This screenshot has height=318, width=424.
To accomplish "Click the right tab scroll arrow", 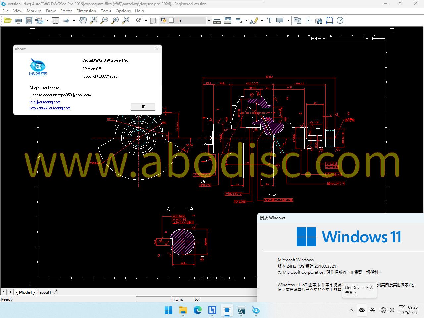I will [x=11, y=292].
